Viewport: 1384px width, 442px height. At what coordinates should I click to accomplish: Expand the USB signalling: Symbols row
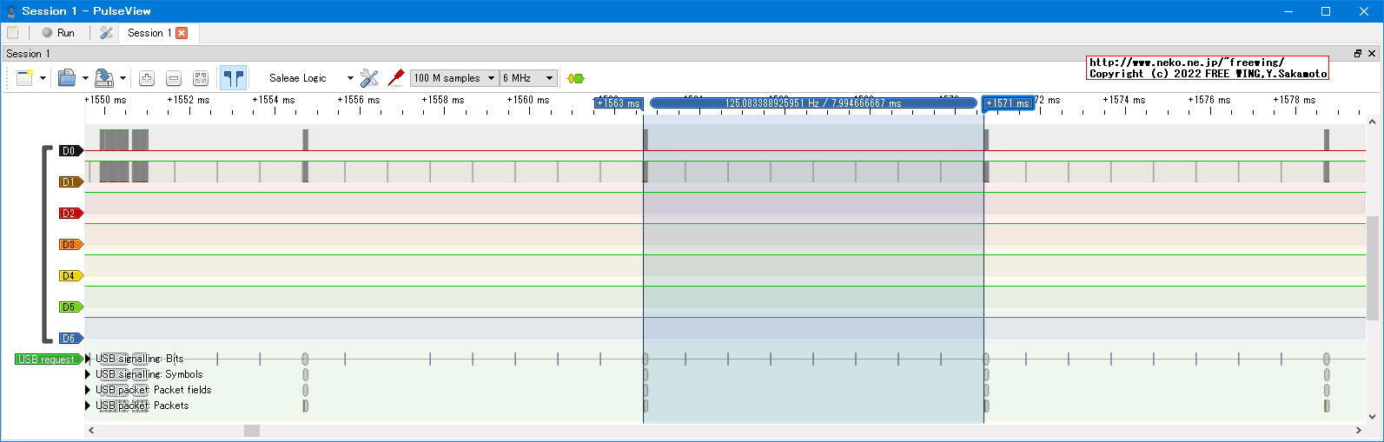[x=88, y=374]
